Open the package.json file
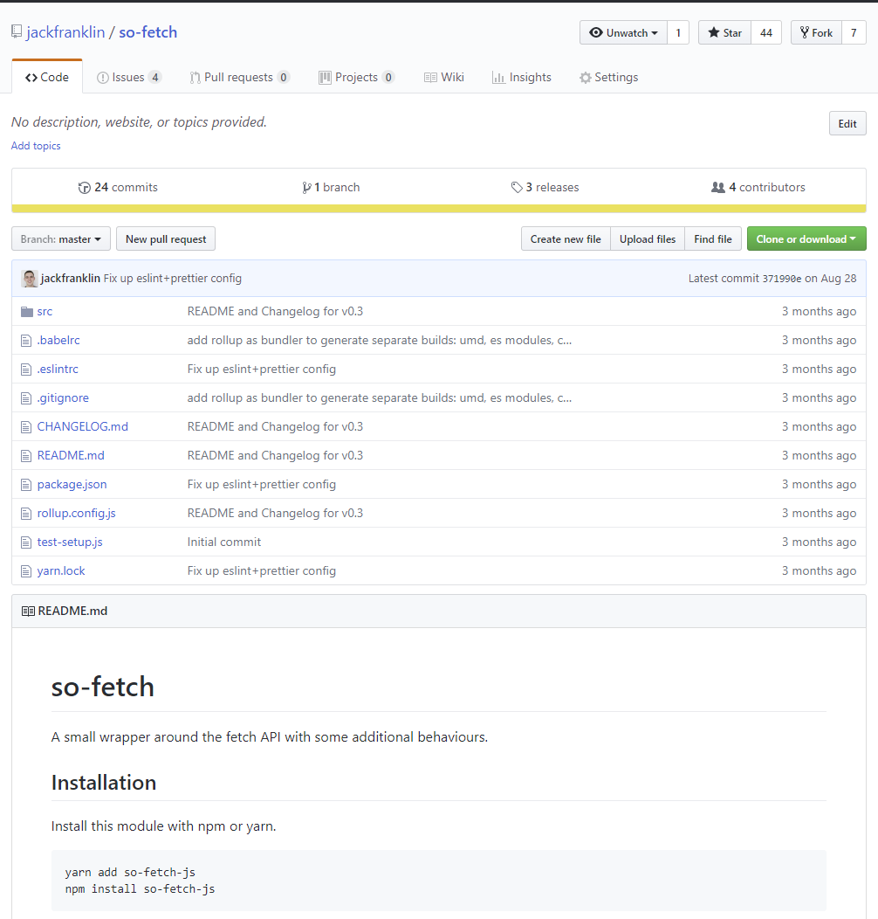This screenshot has height=919, width=878. pyautogui.click(x=72, y=485)
